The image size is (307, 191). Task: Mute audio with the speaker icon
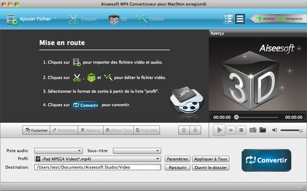(274, 130)
